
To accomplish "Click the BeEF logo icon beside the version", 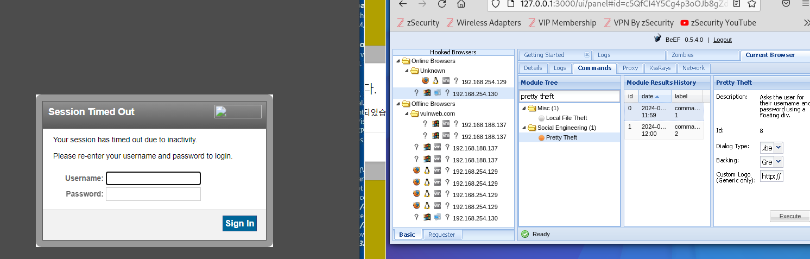I will click(x=658, y=39).
